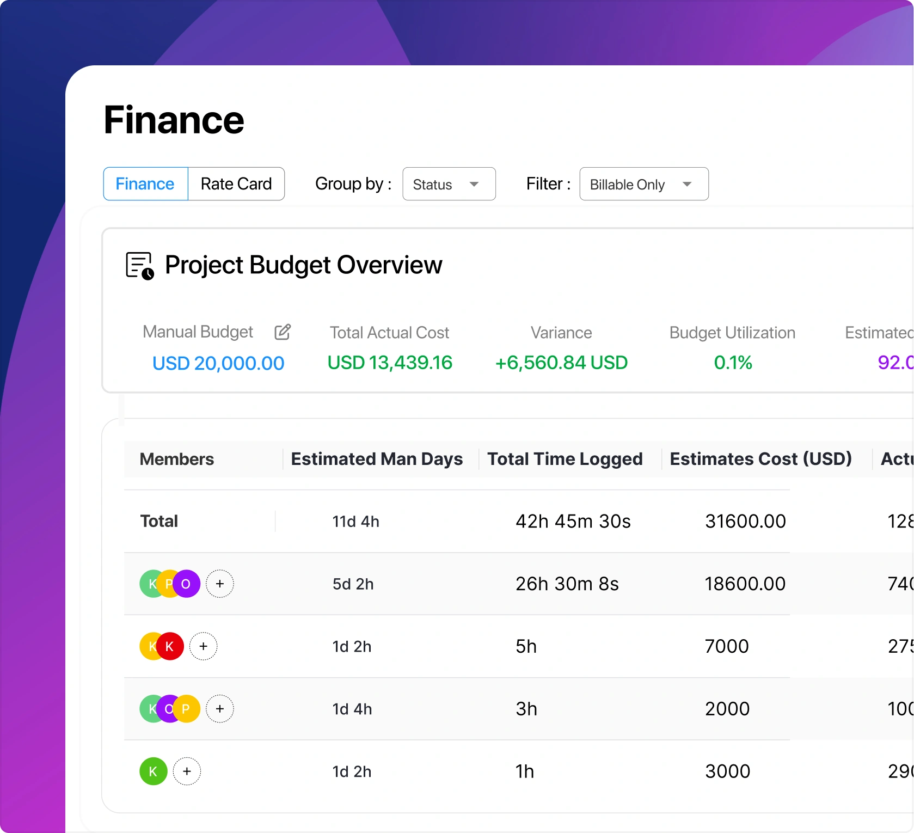Open the Group by Status dropdown
914x833 pixels.
click(x=449, y=184)
